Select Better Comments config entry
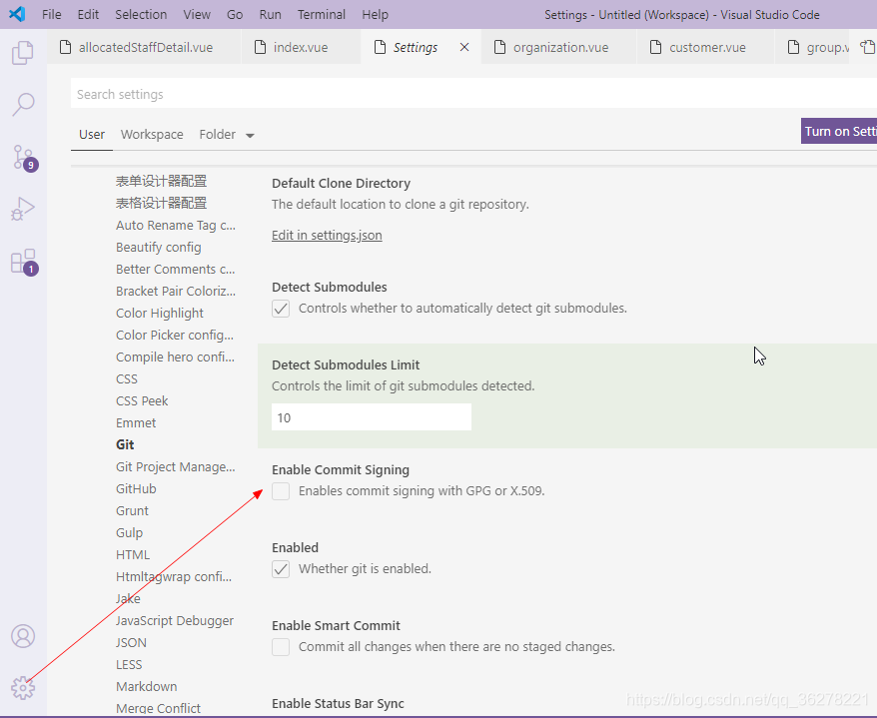 point(176,269)
